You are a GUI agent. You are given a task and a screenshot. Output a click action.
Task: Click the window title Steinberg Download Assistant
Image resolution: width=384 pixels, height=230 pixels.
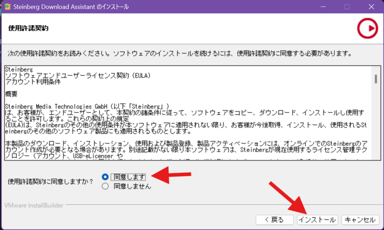coord(71,7)
